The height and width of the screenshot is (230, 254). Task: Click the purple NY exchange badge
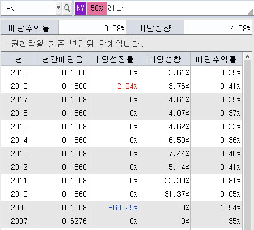(81, 8)
